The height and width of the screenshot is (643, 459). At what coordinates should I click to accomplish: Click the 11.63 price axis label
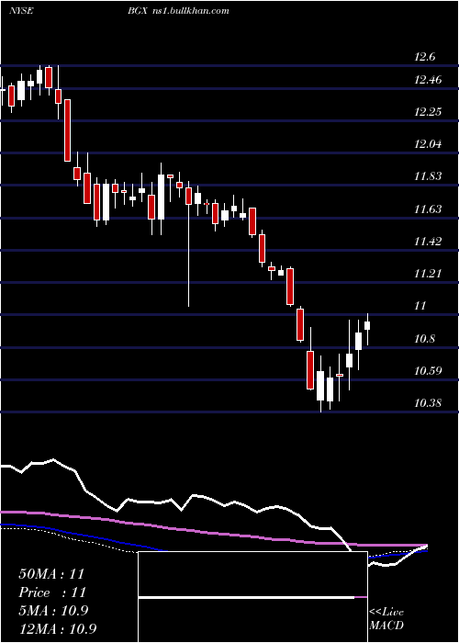point(428,209)
